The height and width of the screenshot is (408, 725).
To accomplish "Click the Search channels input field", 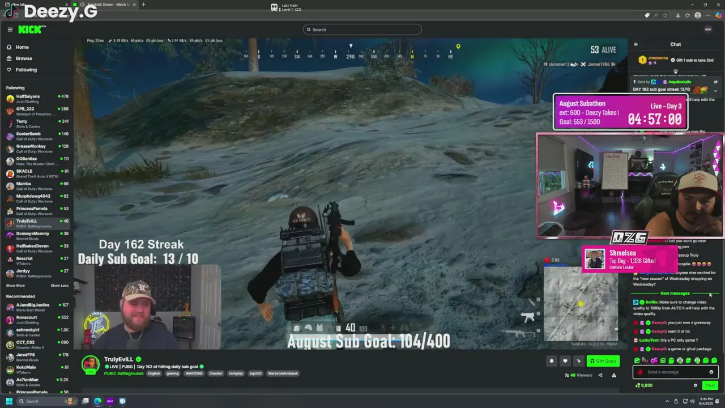I will [x=362, y=29].
